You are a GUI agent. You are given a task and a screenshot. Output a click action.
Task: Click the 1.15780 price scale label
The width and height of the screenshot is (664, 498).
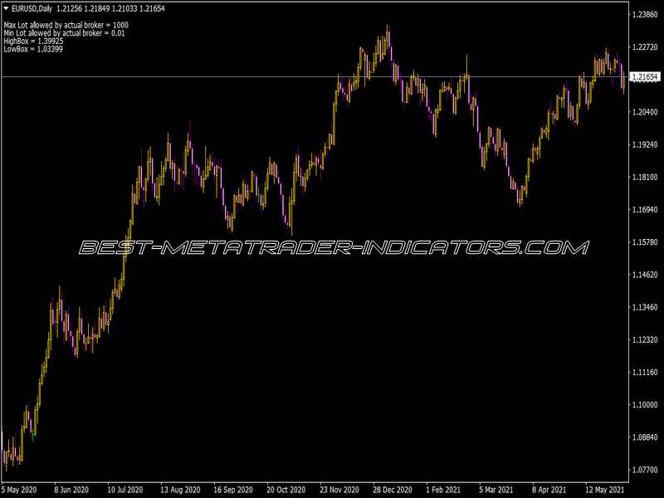pyautogui.click(x=645, y=242)
